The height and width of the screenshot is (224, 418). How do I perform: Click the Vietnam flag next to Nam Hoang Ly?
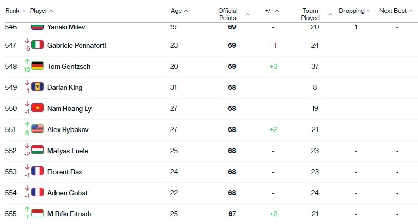pos(38,107)
